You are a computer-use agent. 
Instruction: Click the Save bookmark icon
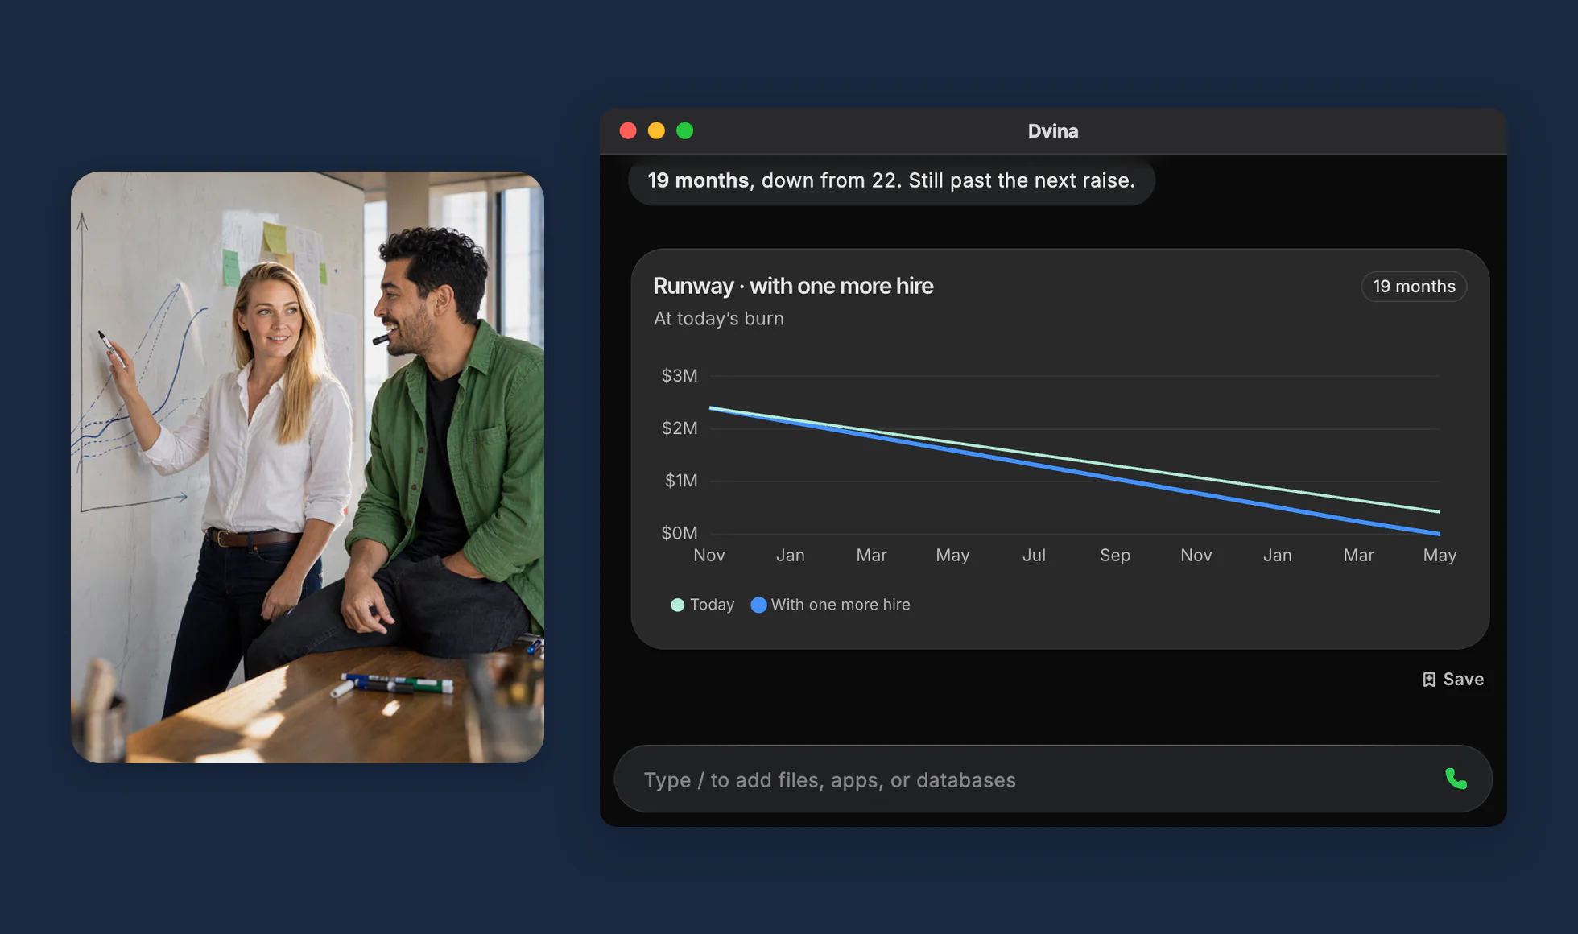click(1429, 680)
